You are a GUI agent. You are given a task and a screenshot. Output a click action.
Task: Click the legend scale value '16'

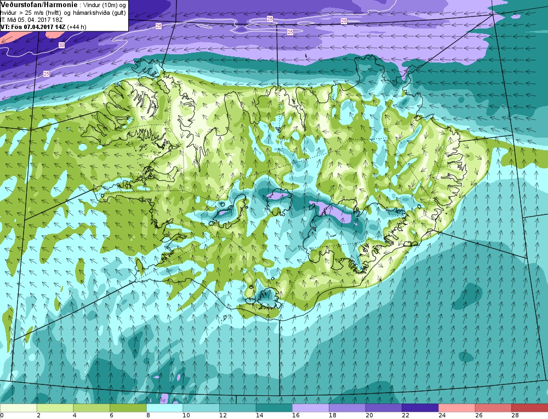(x=296, y=416)
